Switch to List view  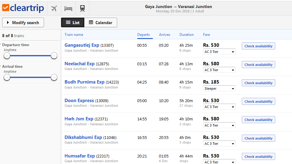coord(73,23)
